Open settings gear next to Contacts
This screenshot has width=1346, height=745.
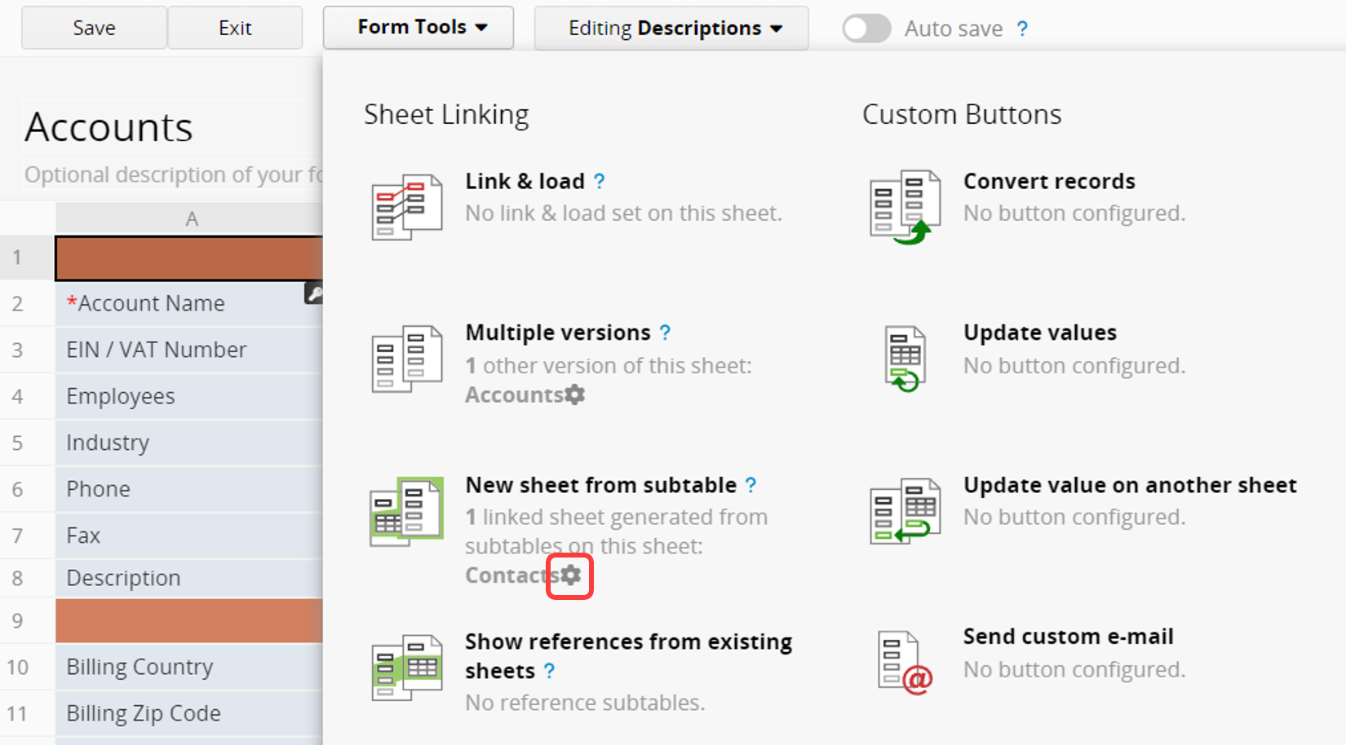pos(570,575)
